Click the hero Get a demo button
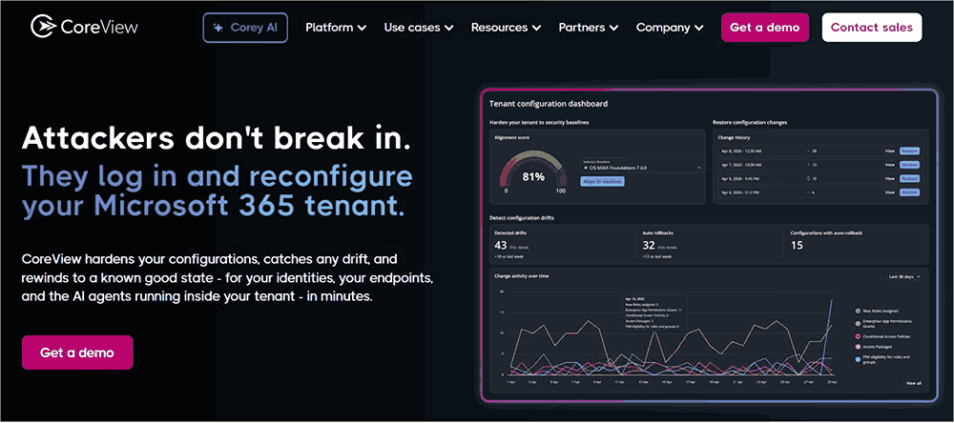Image resolution: width=954 pixels, height=423 pixels. [77, 352]
